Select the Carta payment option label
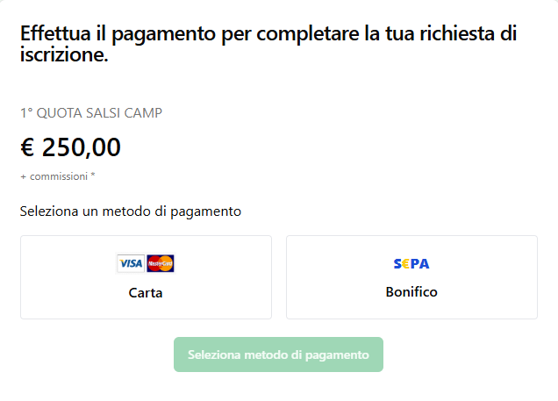558x401 pixels. tap(146, 293)
